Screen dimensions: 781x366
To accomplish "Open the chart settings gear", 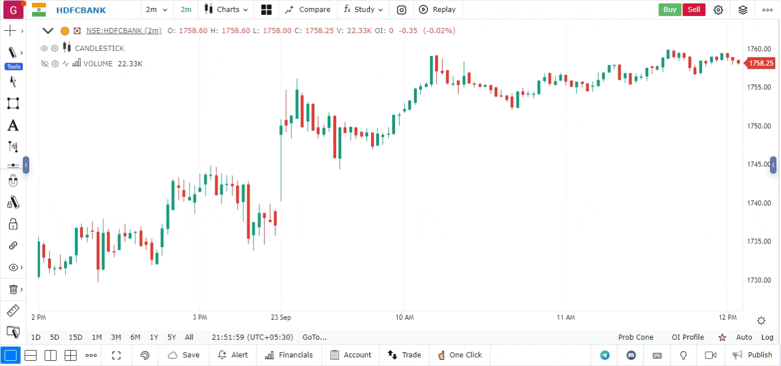I will pos(719,10).
